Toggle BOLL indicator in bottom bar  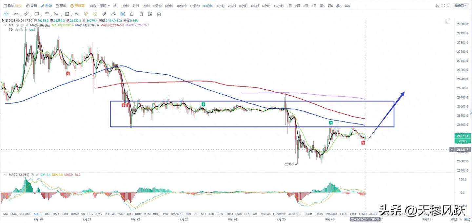point(157,214)
